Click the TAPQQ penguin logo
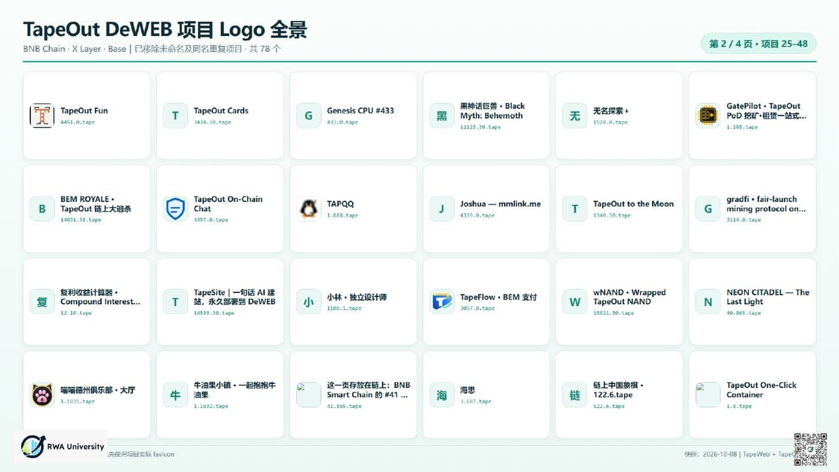This screenshot has width=839, height=472. [309, 209]
